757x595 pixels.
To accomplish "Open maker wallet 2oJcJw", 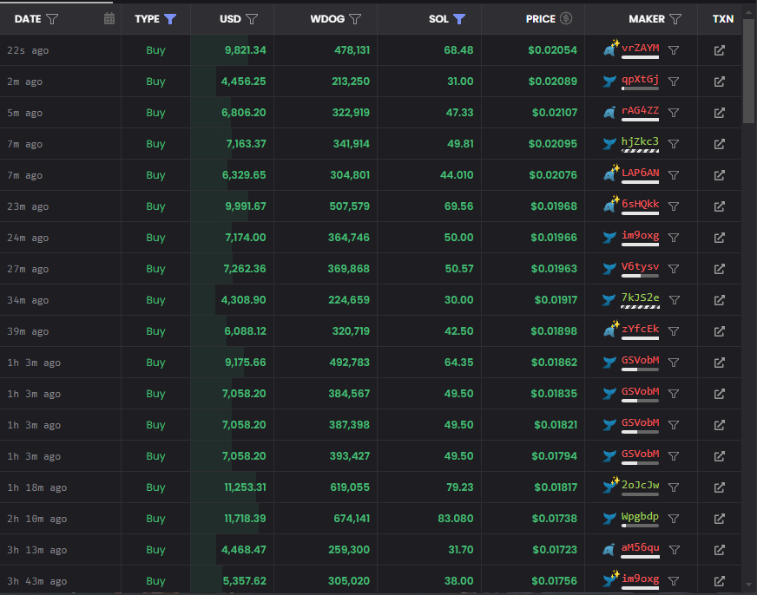I will [x=640, y=485].
